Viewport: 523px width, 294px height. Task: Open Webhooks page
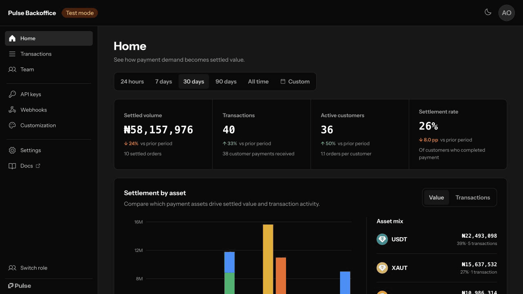49,110
